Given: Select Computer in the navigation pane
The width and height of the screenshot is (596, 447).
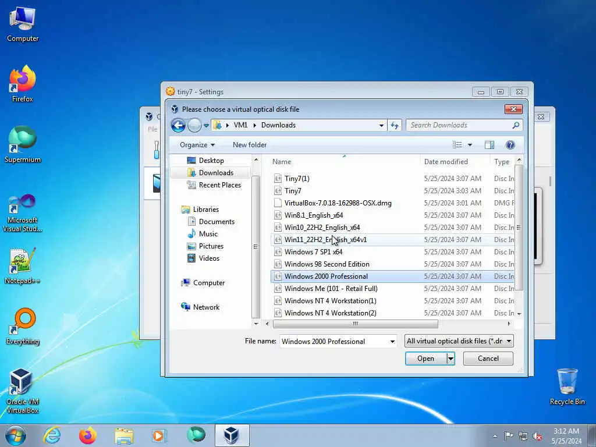Looking at the screenshot, I should (x=209, y=283).
